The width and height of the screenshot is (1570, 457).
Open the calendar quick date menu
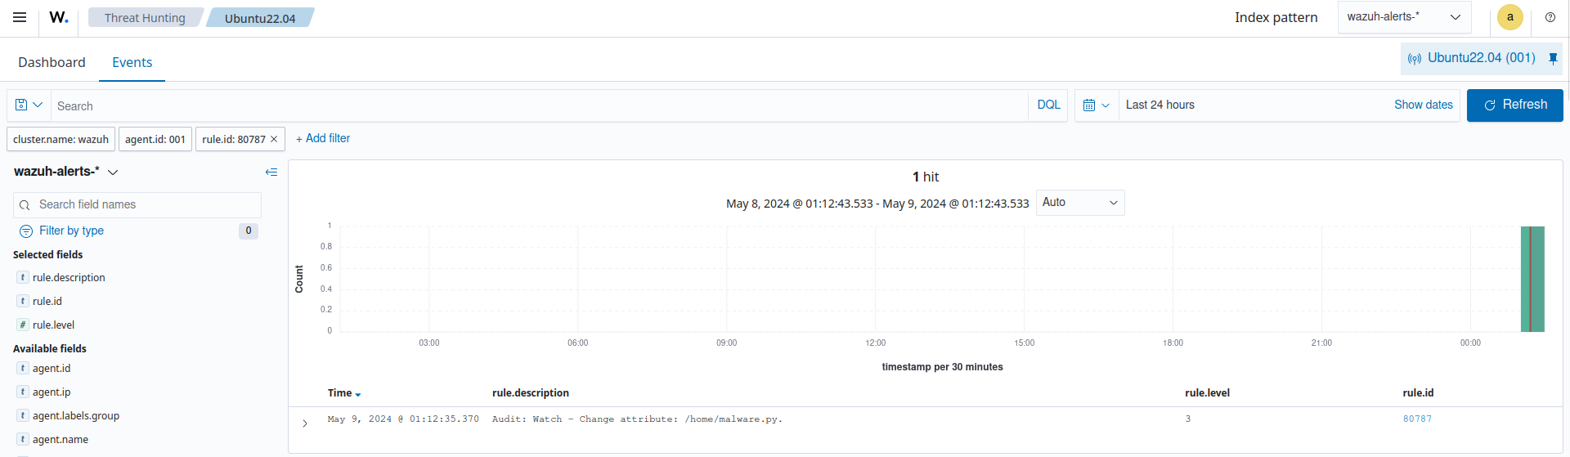click(x=1096, y=105)
